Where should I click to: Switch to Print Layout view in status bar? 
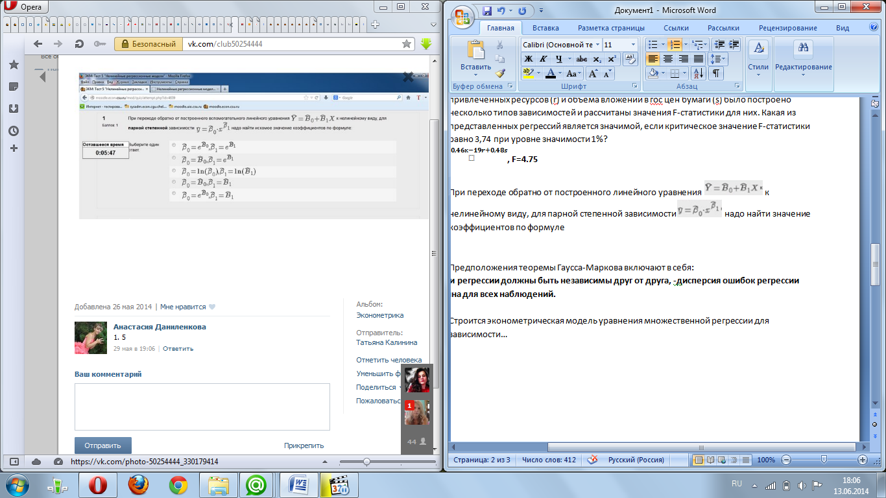pyautogui.click(x=699, y=460)
